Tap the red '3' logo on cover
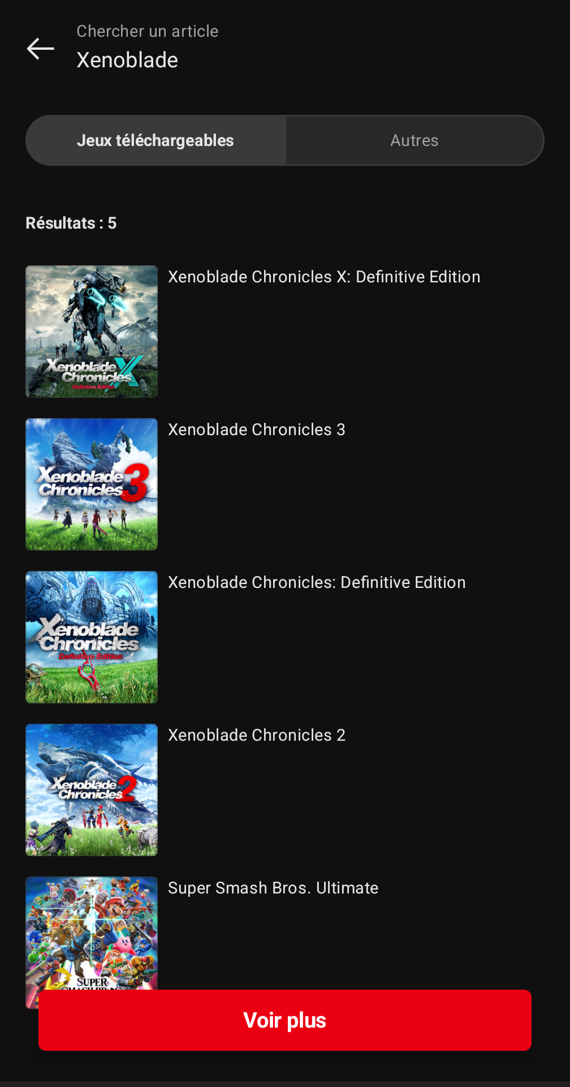570x1087 pixels. point(136,482)
